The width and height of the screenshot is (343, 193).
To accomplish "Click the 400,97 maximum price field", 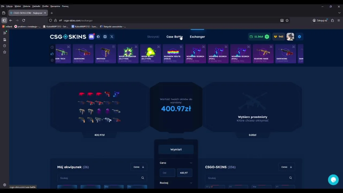I will (184, 173).
